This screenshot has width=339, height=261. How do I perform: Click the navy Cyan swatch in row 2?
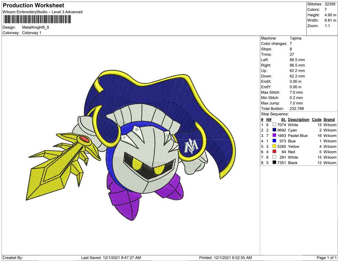[x=274, y=130]
